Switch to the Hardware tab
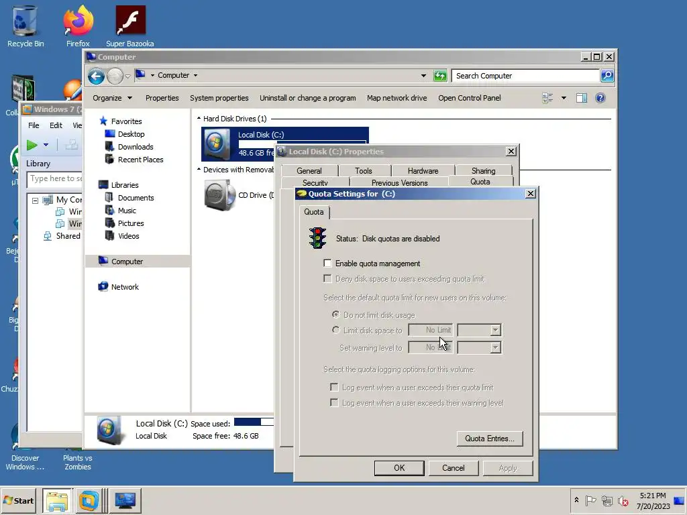687x515 pixels. pos(423,171)
